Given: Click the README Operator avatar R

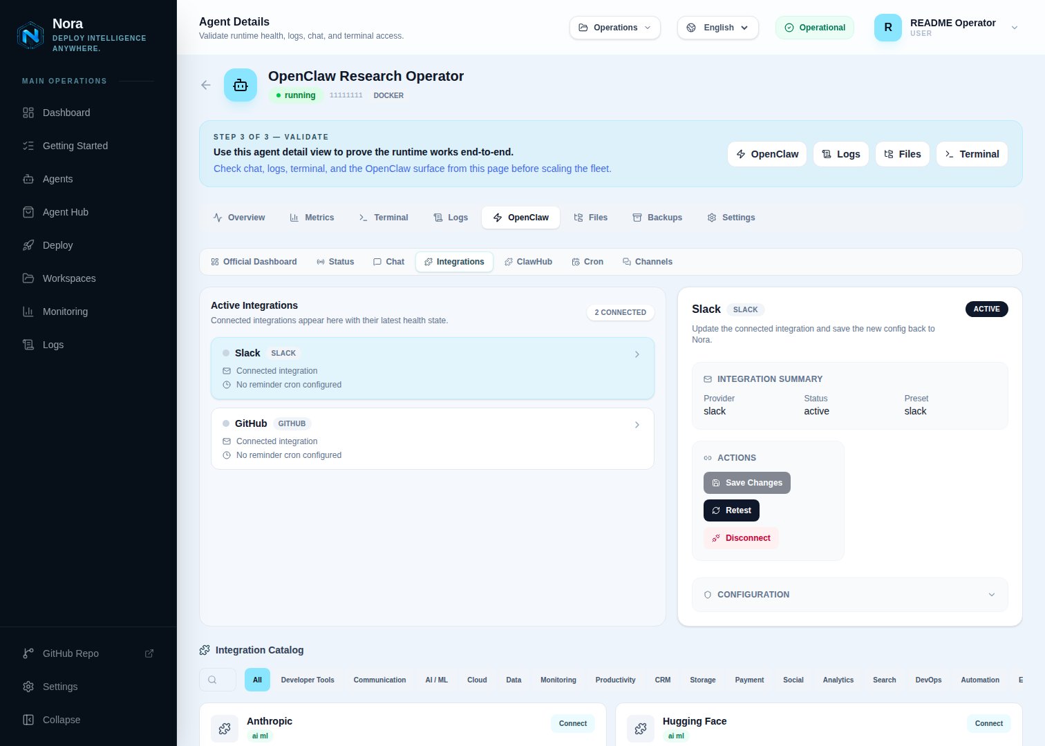Looking at the screenshot, I should coord(888,28).
